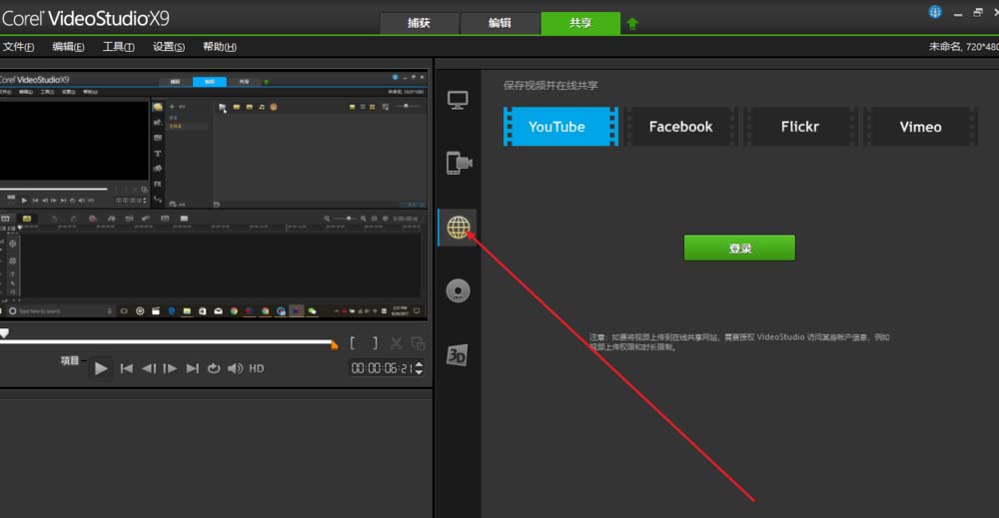This screenshot has width=999, height=518.
Task: Select the Web sharing globe icon
Action: 459,228
